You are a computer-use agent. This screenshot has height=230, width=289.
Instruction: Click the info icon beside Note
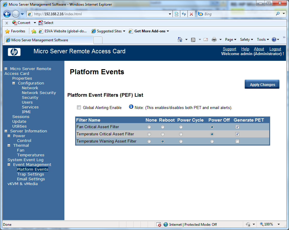pos(131,107)
